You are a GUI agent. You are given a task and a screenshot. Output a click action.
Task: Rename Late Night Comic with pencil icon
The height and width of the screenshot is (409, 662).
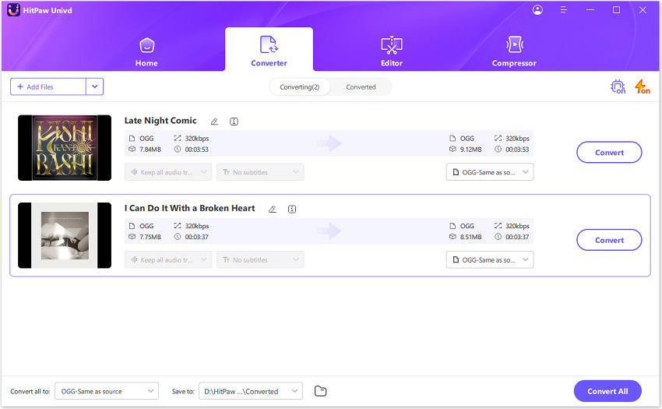coord(214,122)
